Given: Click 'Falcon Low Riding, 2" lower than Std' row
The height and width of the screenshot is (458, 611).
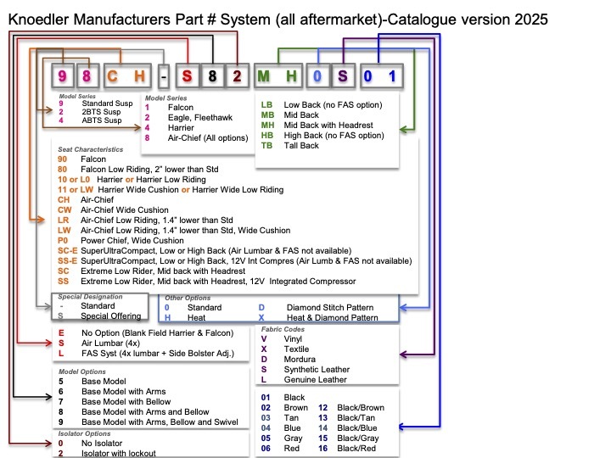Looking at the screenshot, I should coord(138,170).
